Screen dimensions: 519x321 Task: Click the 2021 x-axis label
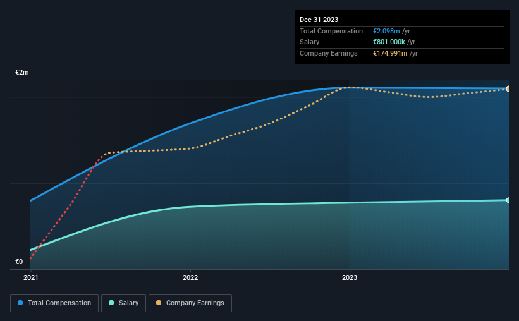pos(31,277)
